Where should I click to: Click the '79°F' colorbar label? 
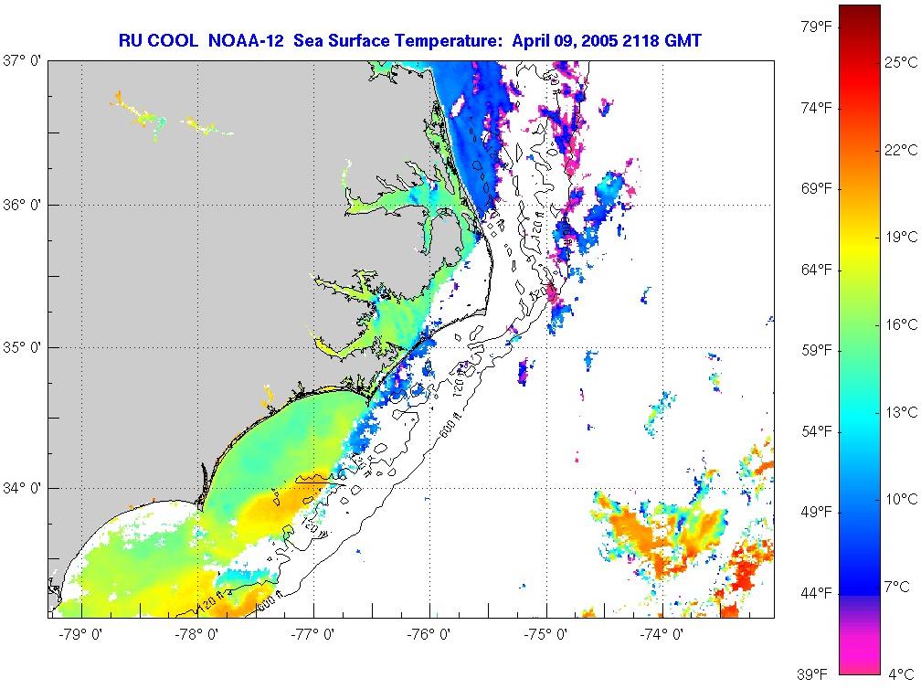click(817, 27)
